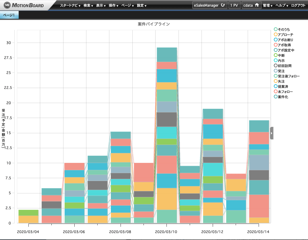
Task: Toggle the アポ設定中 legend series
Action: [284, 50]
